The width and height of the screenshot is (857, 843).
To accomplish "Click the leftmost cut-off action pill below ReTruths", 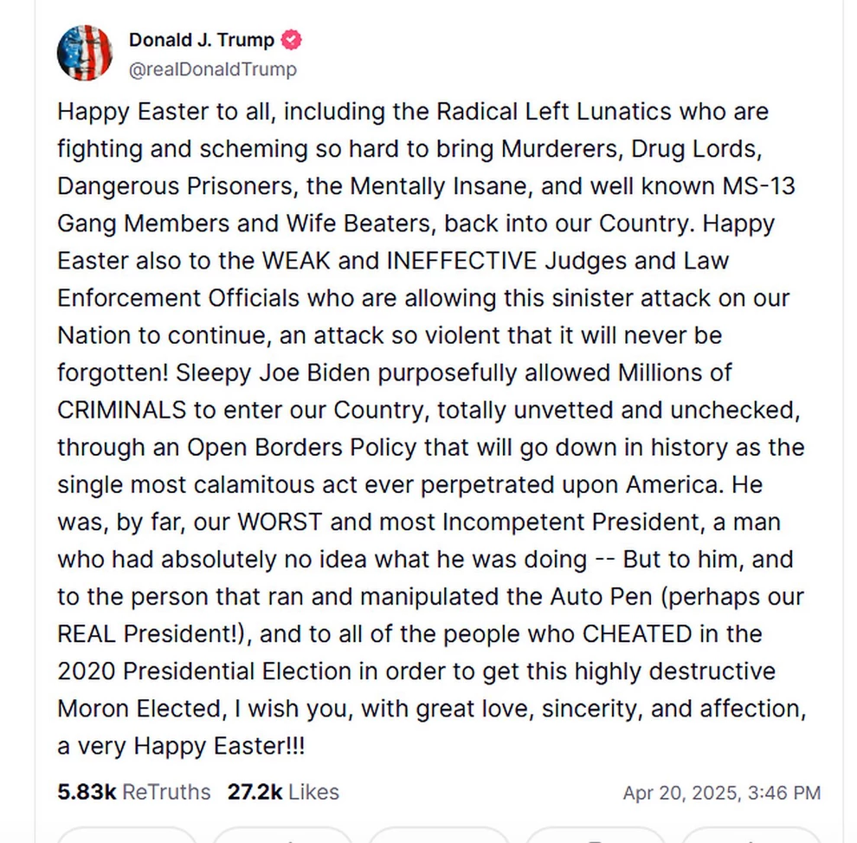I will click(126, 835).
